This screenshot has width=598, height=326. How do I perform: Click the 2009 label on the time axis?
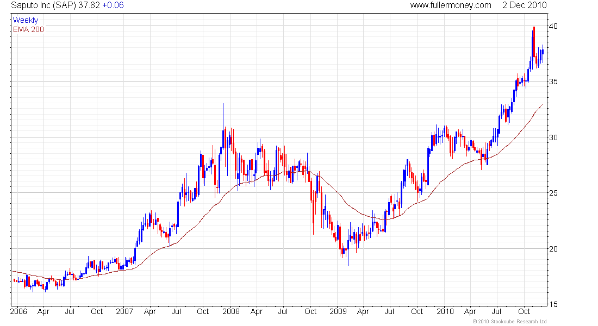(337, 312)
